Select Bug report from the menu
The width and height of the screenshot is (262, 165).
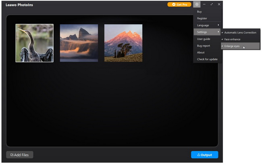point(204,46)
